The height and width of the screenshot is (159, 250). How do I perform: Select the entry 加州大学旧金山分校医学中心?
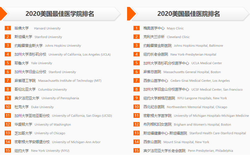point(166,89)
